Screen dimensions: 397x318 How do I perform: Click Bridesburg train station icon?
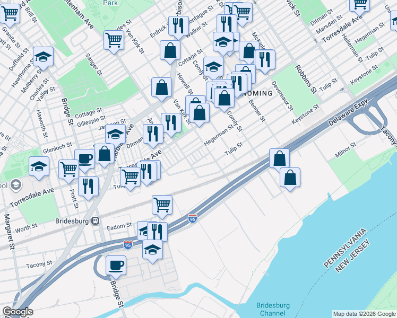pyautogui.click(x=96, y=221)
